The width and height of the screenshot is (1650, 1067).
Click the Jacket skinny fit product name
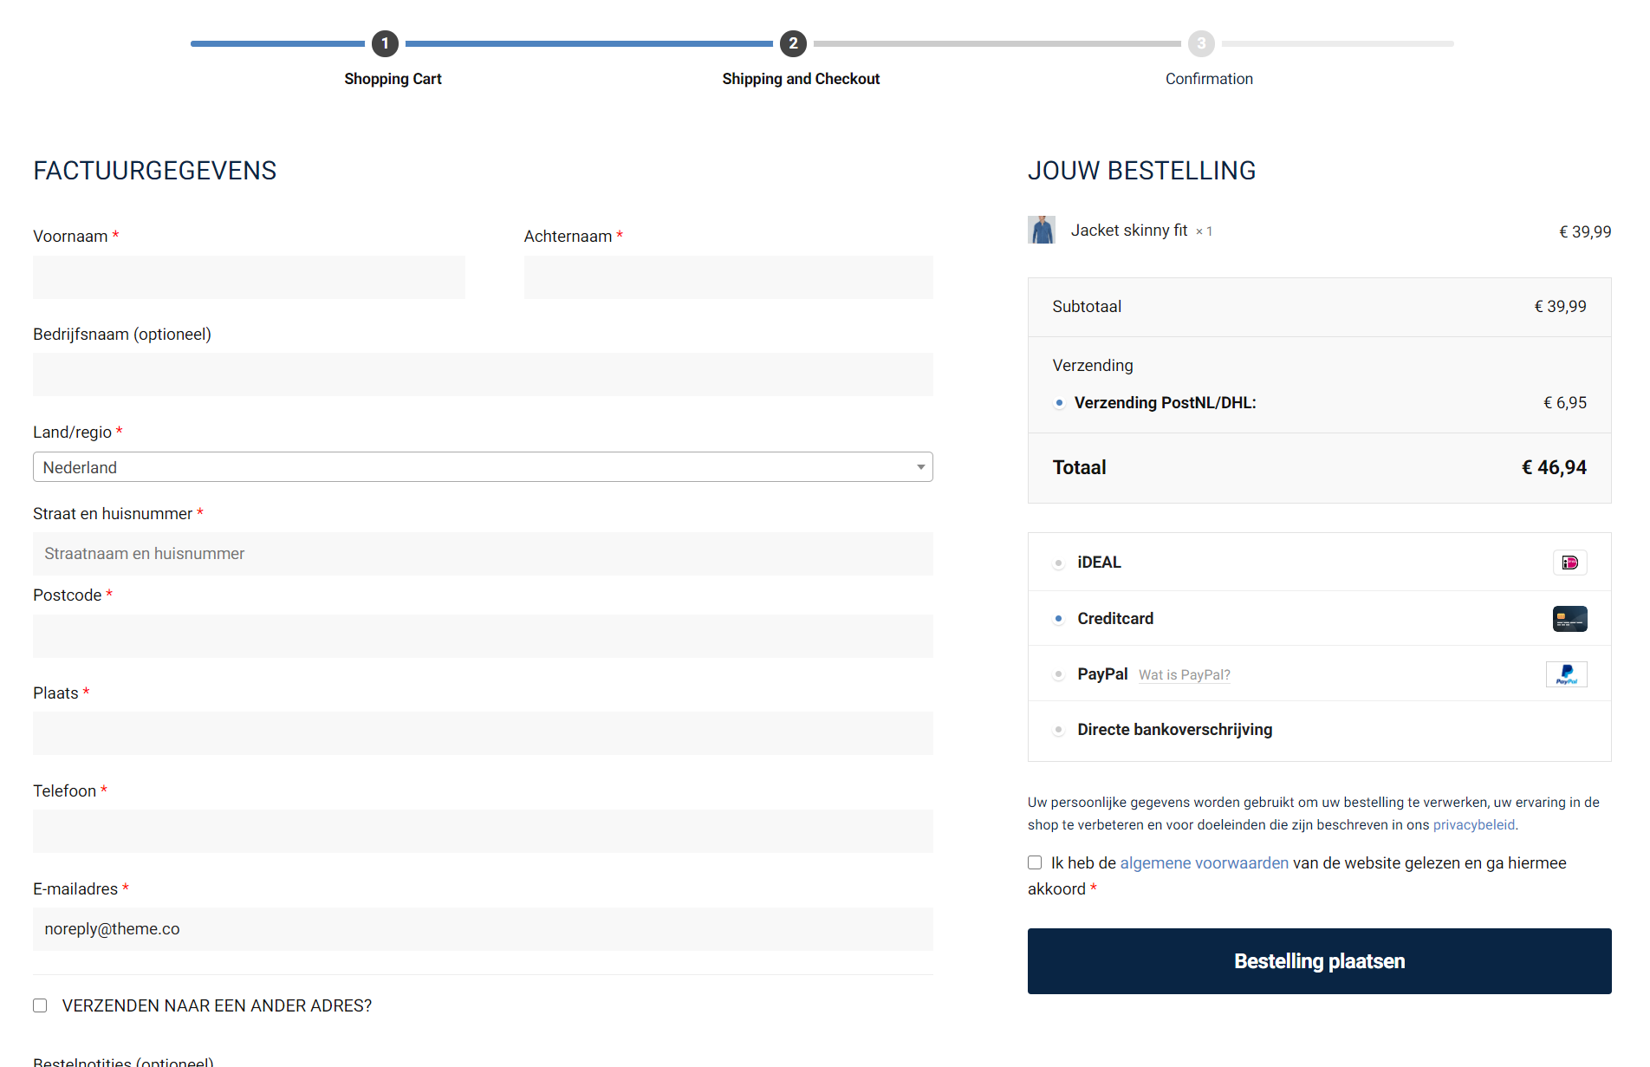(1129, 231)
